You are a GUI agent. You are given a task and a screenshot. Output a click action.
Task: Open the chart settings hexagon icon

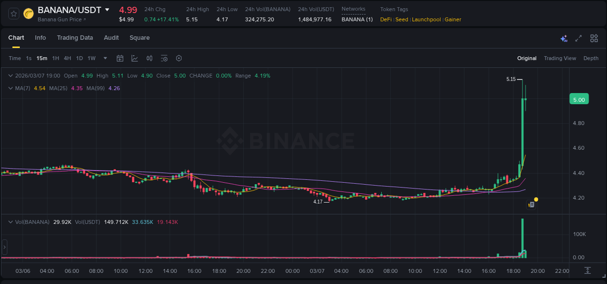179,58
